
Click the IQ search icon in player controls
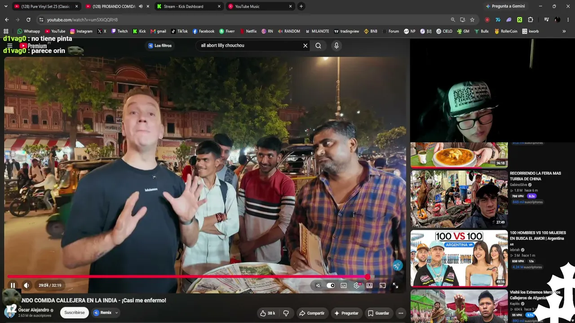click(318, 285)
